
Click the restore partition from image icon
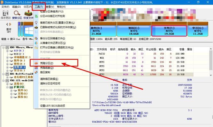36,43
